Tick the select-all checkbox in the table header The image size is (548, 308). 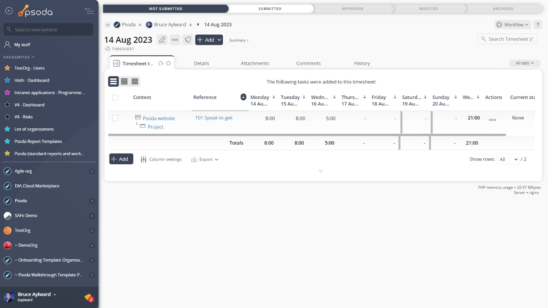click(x=115, y=97)
